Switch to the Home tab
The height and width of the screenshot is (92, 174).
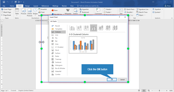click(12, 6)
